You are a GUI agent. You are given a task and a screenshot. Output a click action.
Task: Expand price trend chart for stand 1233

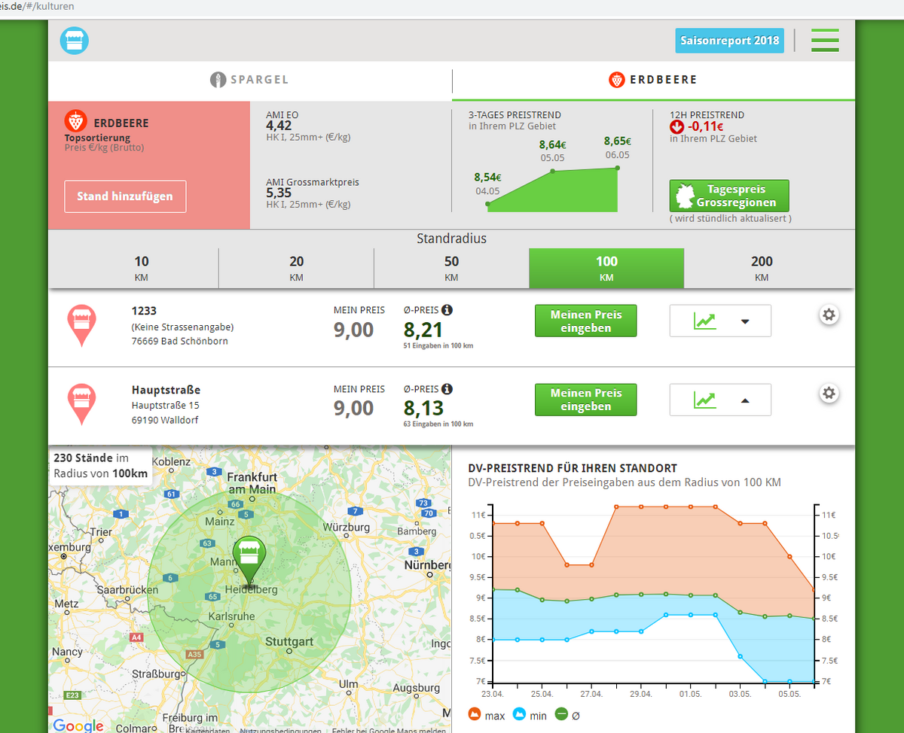720,321
